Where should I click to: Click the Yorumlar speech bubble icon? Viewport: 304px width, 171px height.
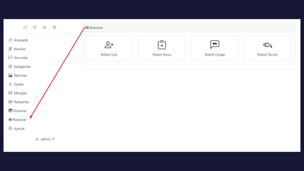tap(10, 58)
